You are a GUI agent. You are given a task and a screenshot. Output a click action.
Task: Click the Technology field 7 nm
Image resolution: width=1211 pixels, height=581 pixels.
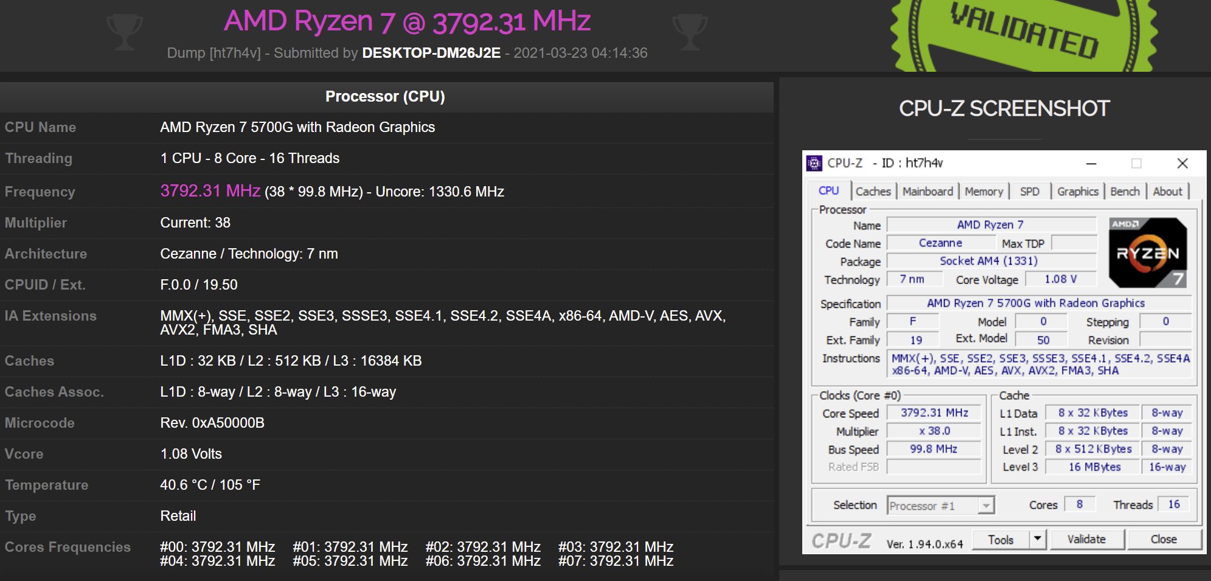pos(914,279)
